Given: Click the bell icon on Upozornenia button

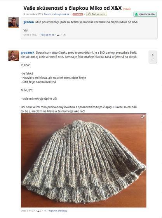Looking at the screenshot, I should 136,14.
